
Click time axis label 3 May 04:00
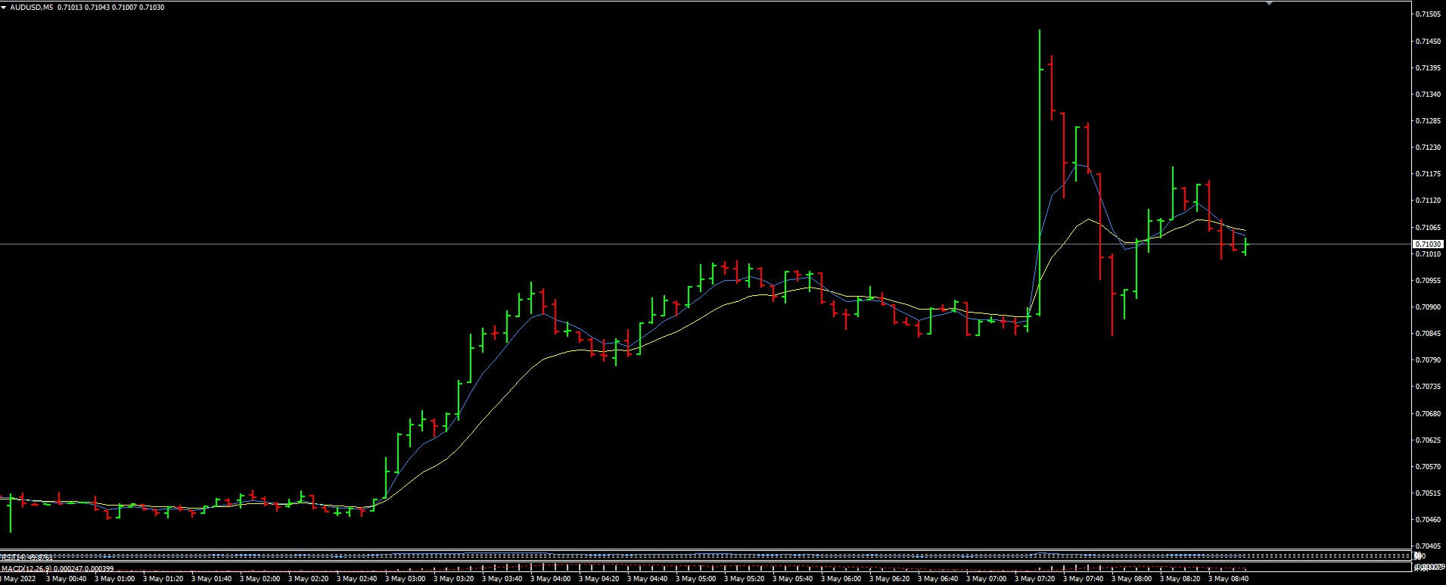click(x=550, y=579)
